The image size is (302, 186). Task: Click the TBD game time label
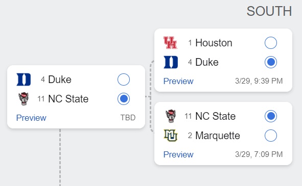tap(128, 118)
